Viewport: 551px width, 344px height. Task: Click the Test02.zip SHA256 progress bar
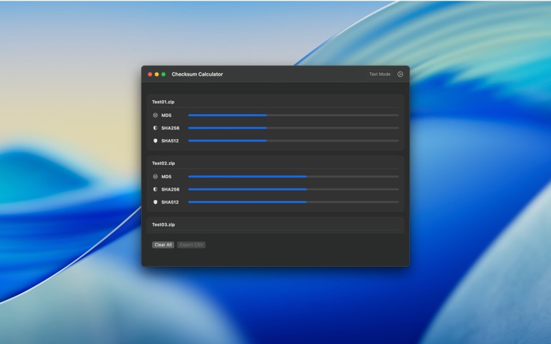(293, 189)
